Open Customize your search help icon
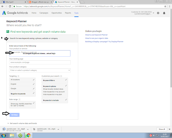This screenshot has height=138, width=172. (61, 76)
